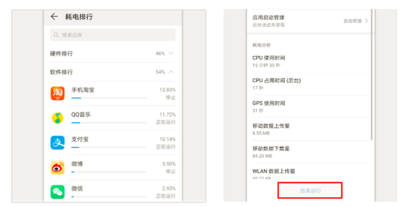Expand the 硬件排行 section chevron
404x207 pixels.
pos(171,53)
